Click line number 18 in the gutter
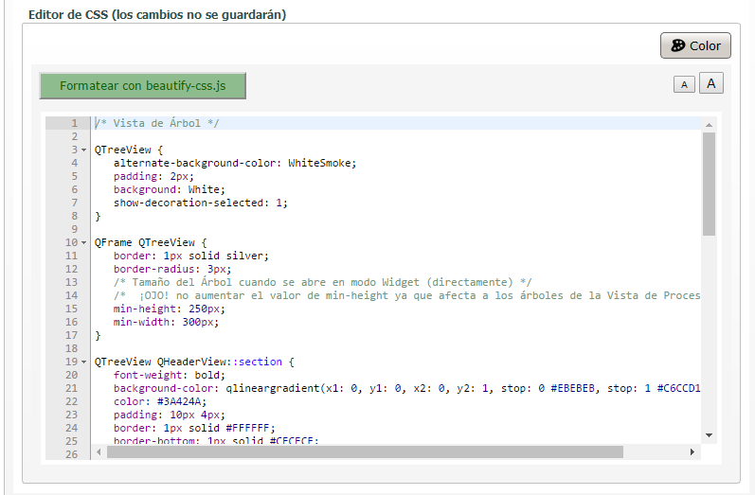Image resolution: width=755 pixels, height=495 pixels. click(x=71, y=348)
